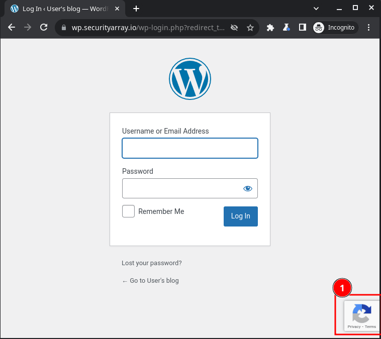
Task: Expand the tab search chevron
Action: tap(316, 9)
